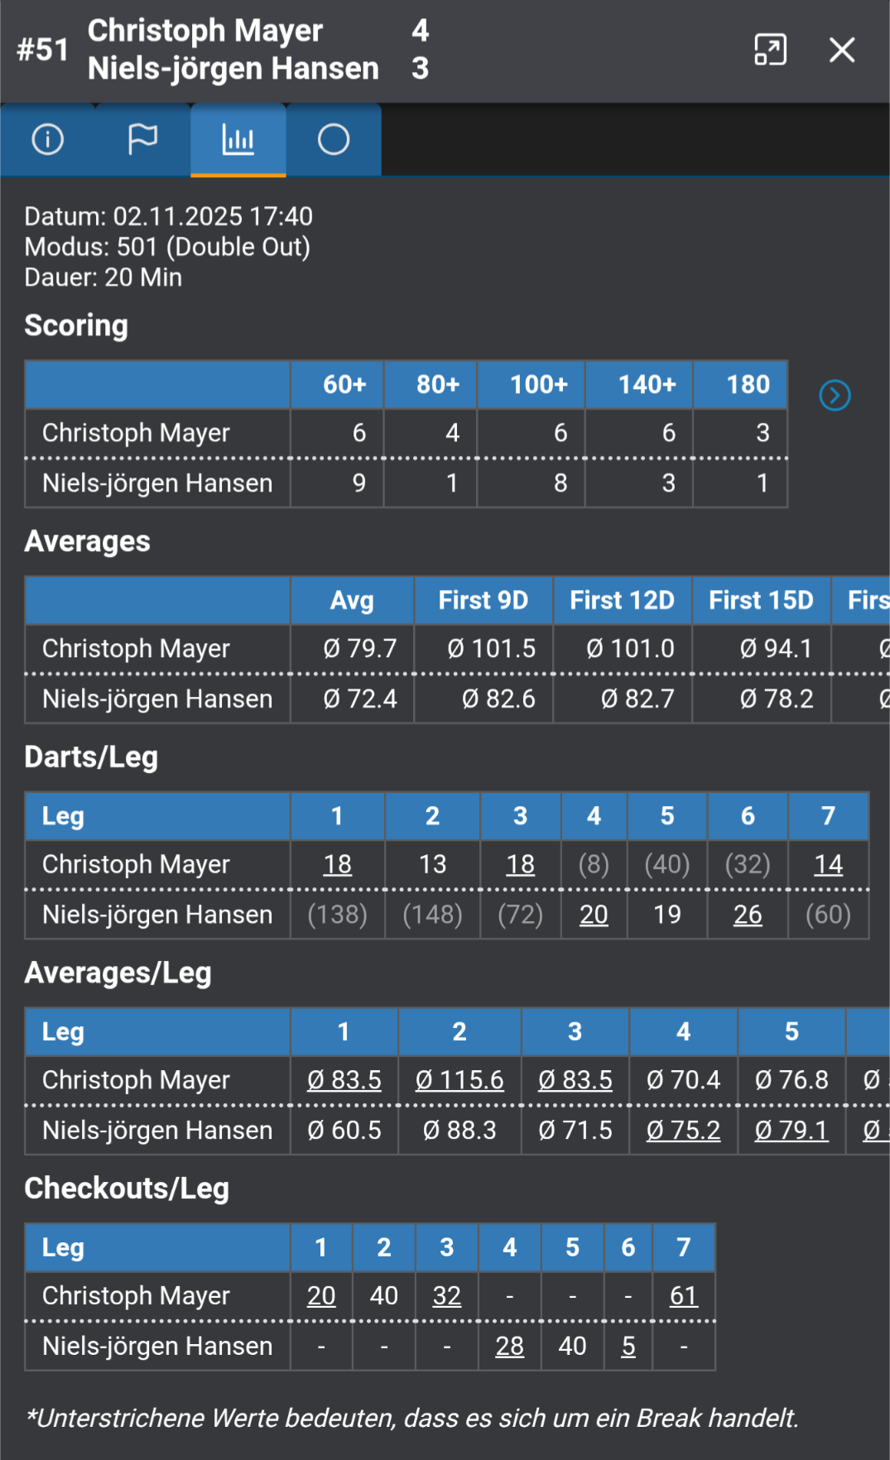Click Hansen's leg 5 average 79.1
The width and height of the screenshot is (890, 1460).
(791, 1131)
